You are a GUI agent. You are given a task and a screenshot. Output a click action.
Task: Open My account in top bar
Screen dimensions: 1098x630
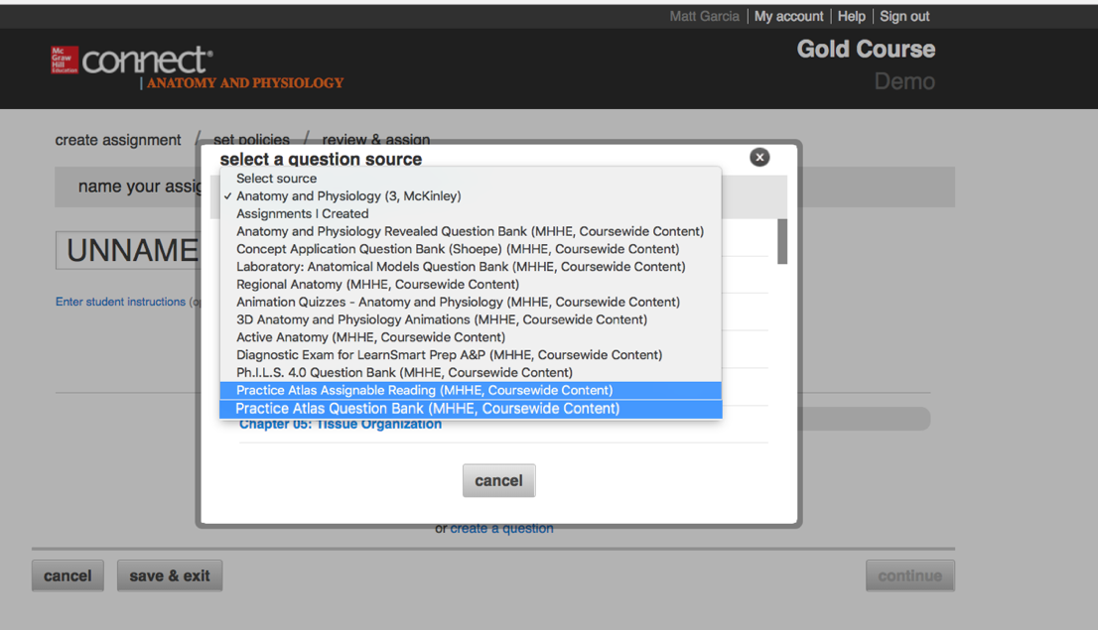(x=788, y=16)
